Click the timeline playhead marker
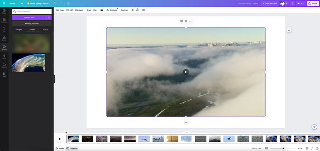This screenshot has width=320, height=151. [x=66, y=133]
